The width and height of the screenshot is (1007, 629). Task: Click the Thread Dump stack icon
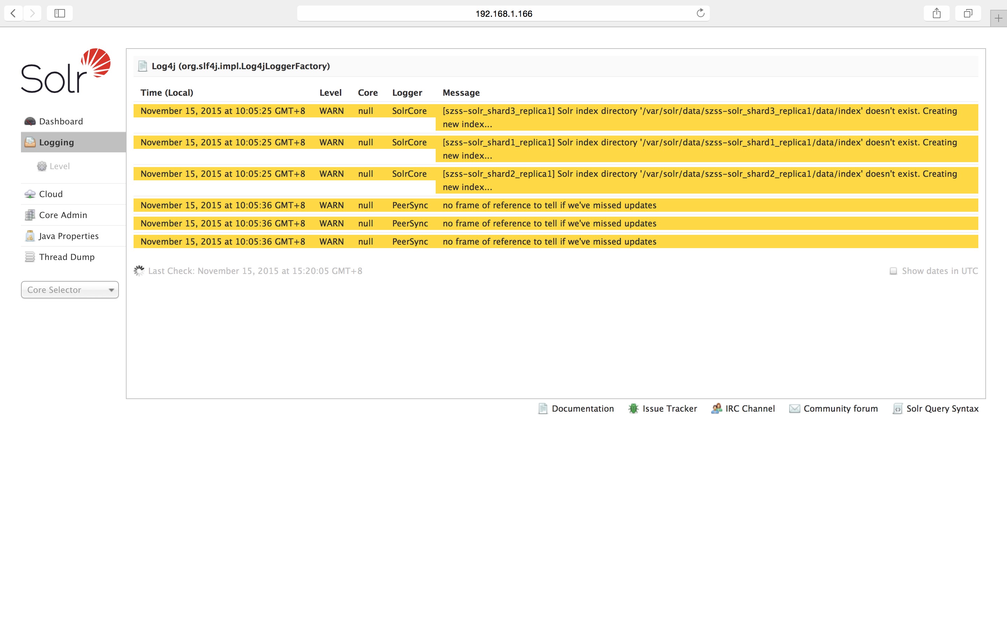click(30, 257)
